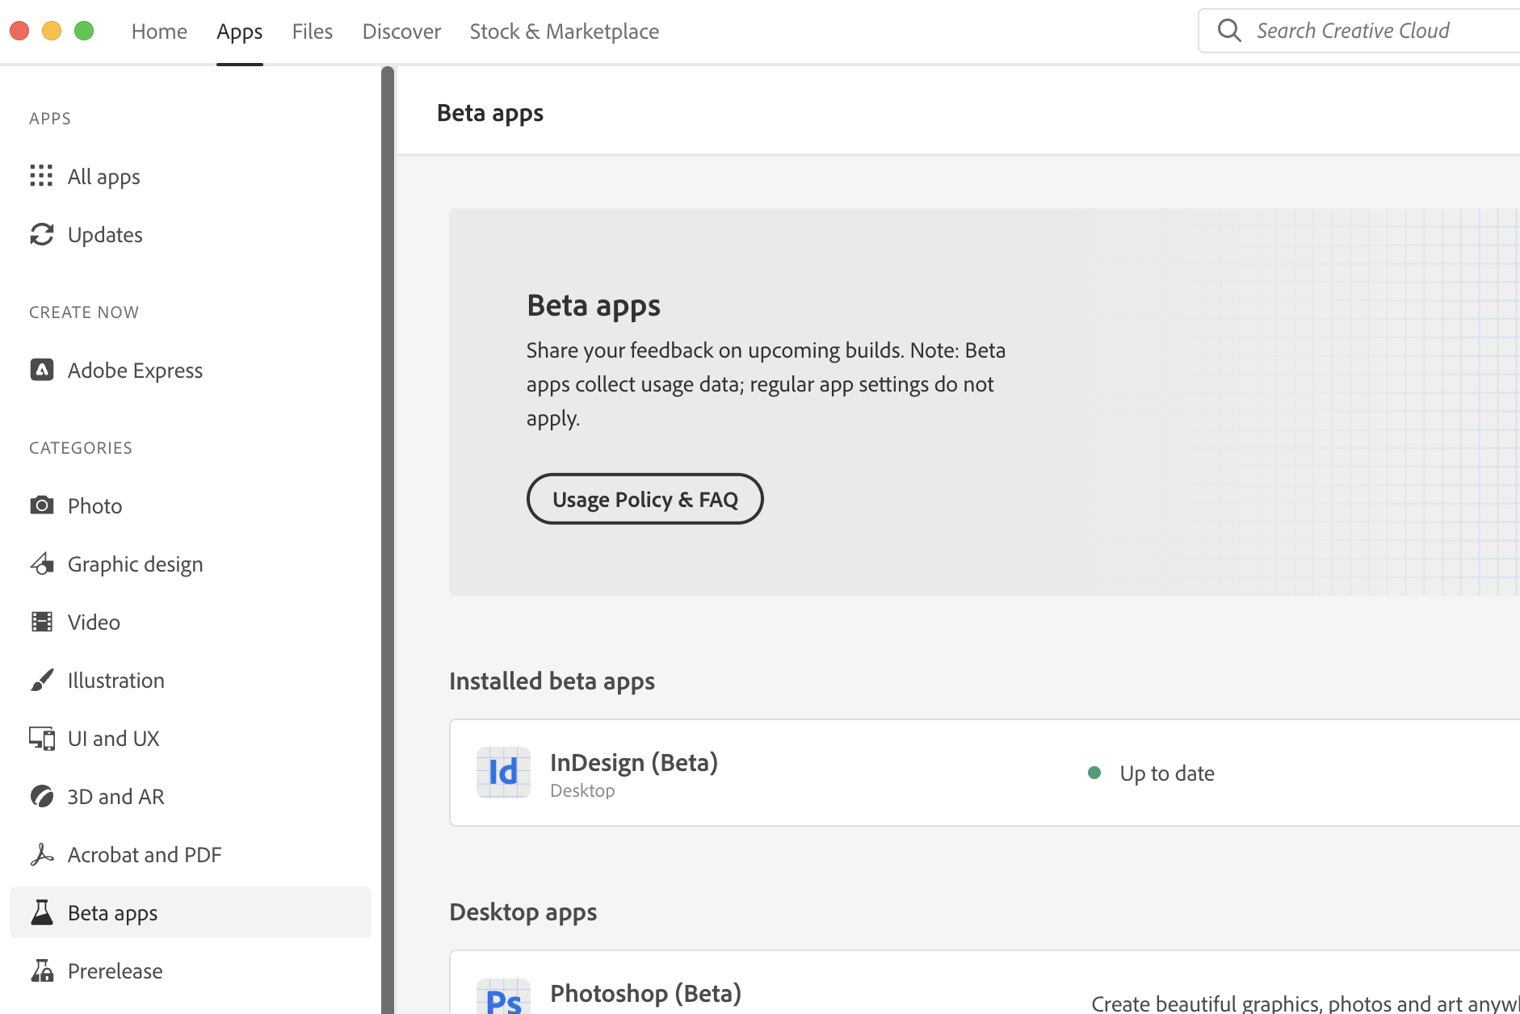Open the Prerelease section icon
1520x1014 pixels.
pos(41,970)
